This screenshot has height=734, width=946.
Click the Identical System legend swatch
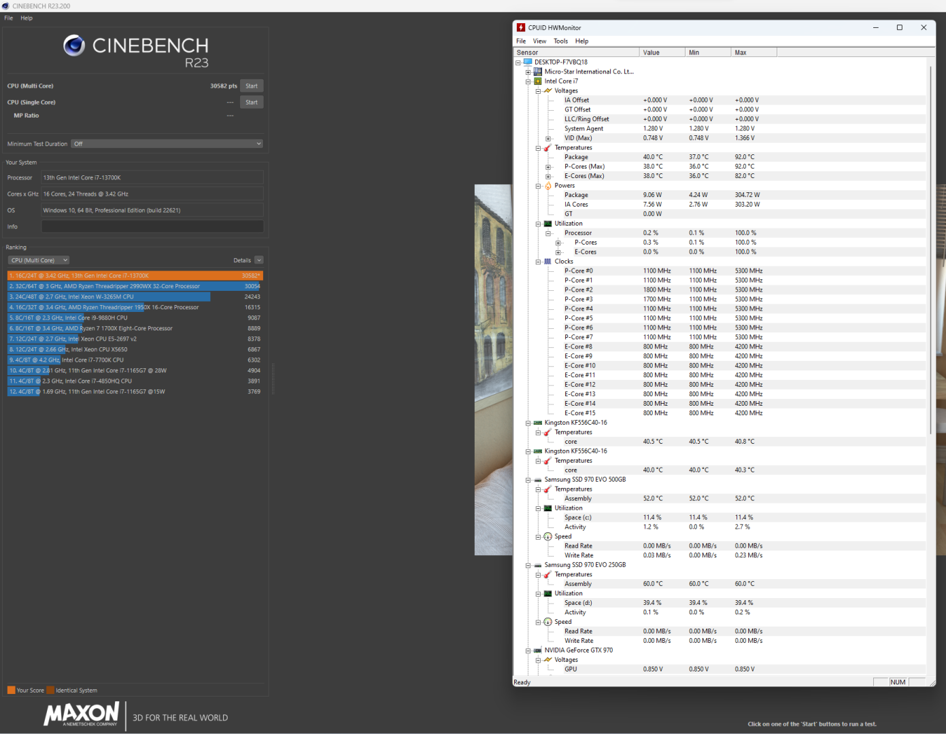(50, 691)
